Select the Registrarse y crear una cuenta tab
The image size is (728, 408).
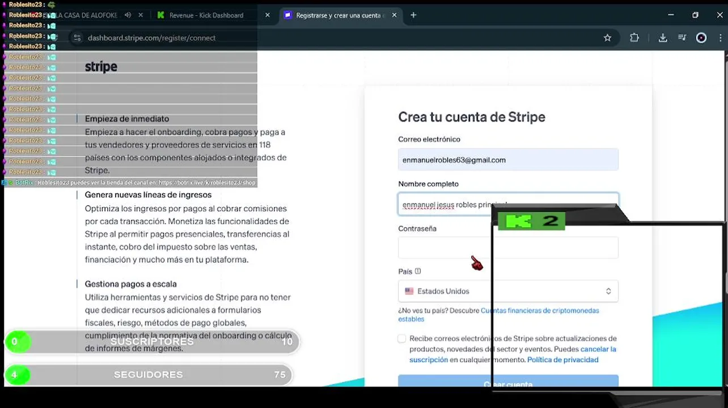[341, 15]
